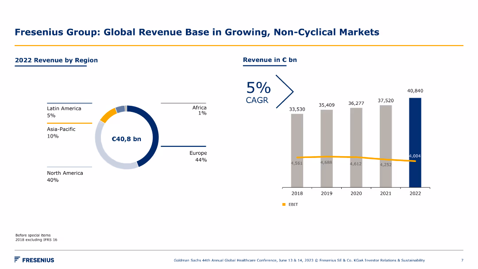The height and width of the screenshot is (269, 478).
Task: Click the 'Before special items' footnote
Action: pos(33,235)
